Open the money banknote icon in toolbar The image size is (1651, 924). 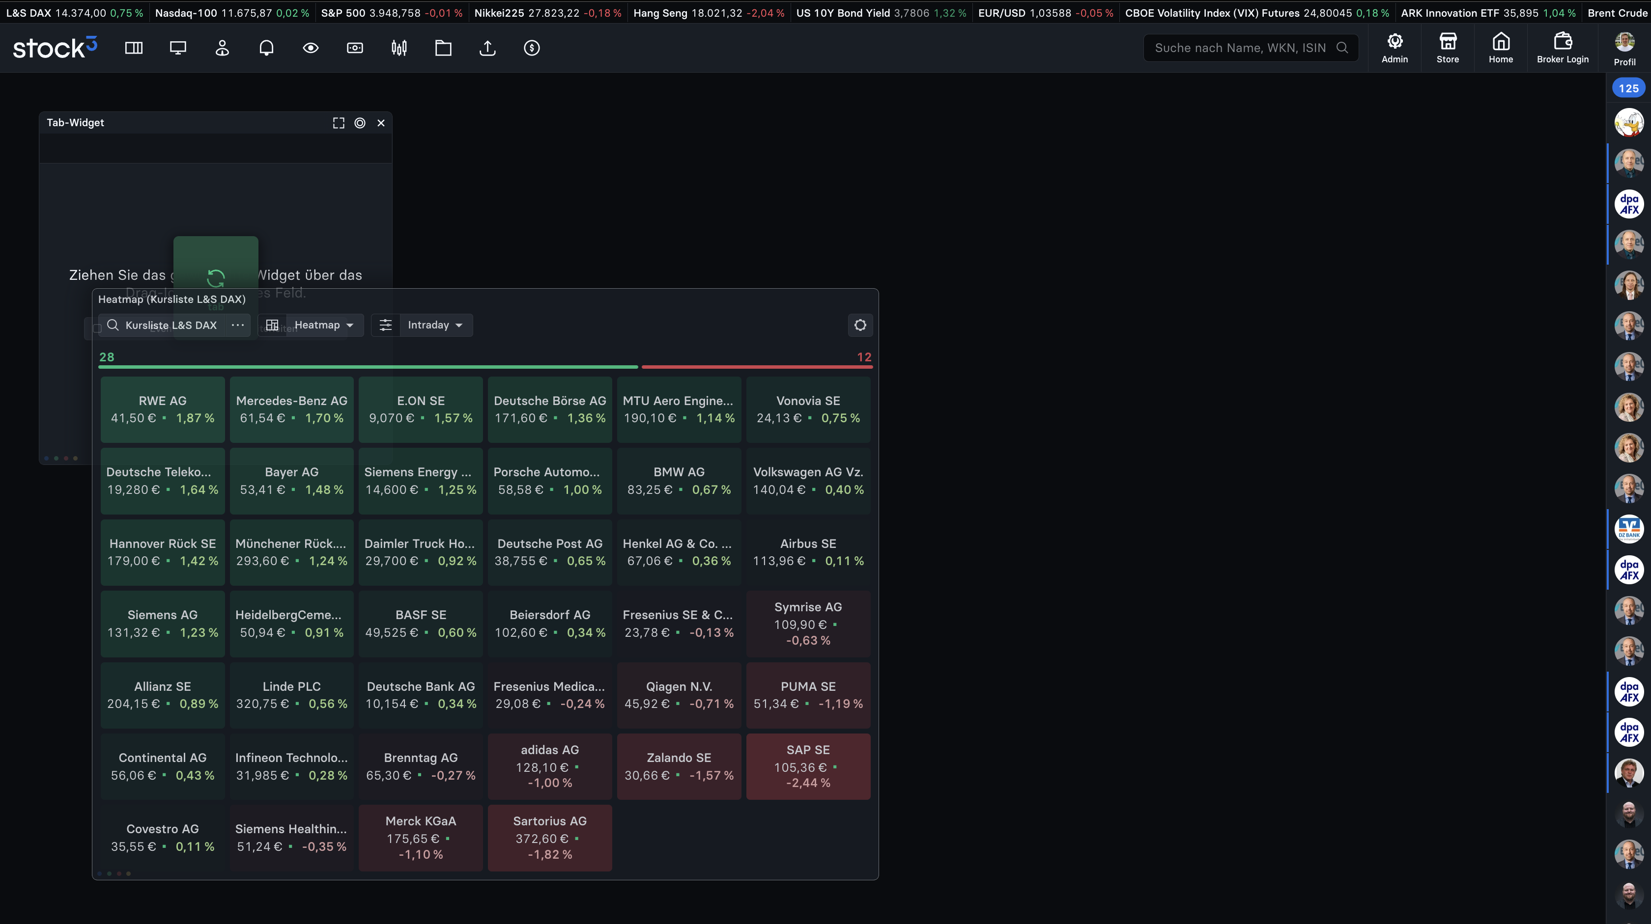354,48
